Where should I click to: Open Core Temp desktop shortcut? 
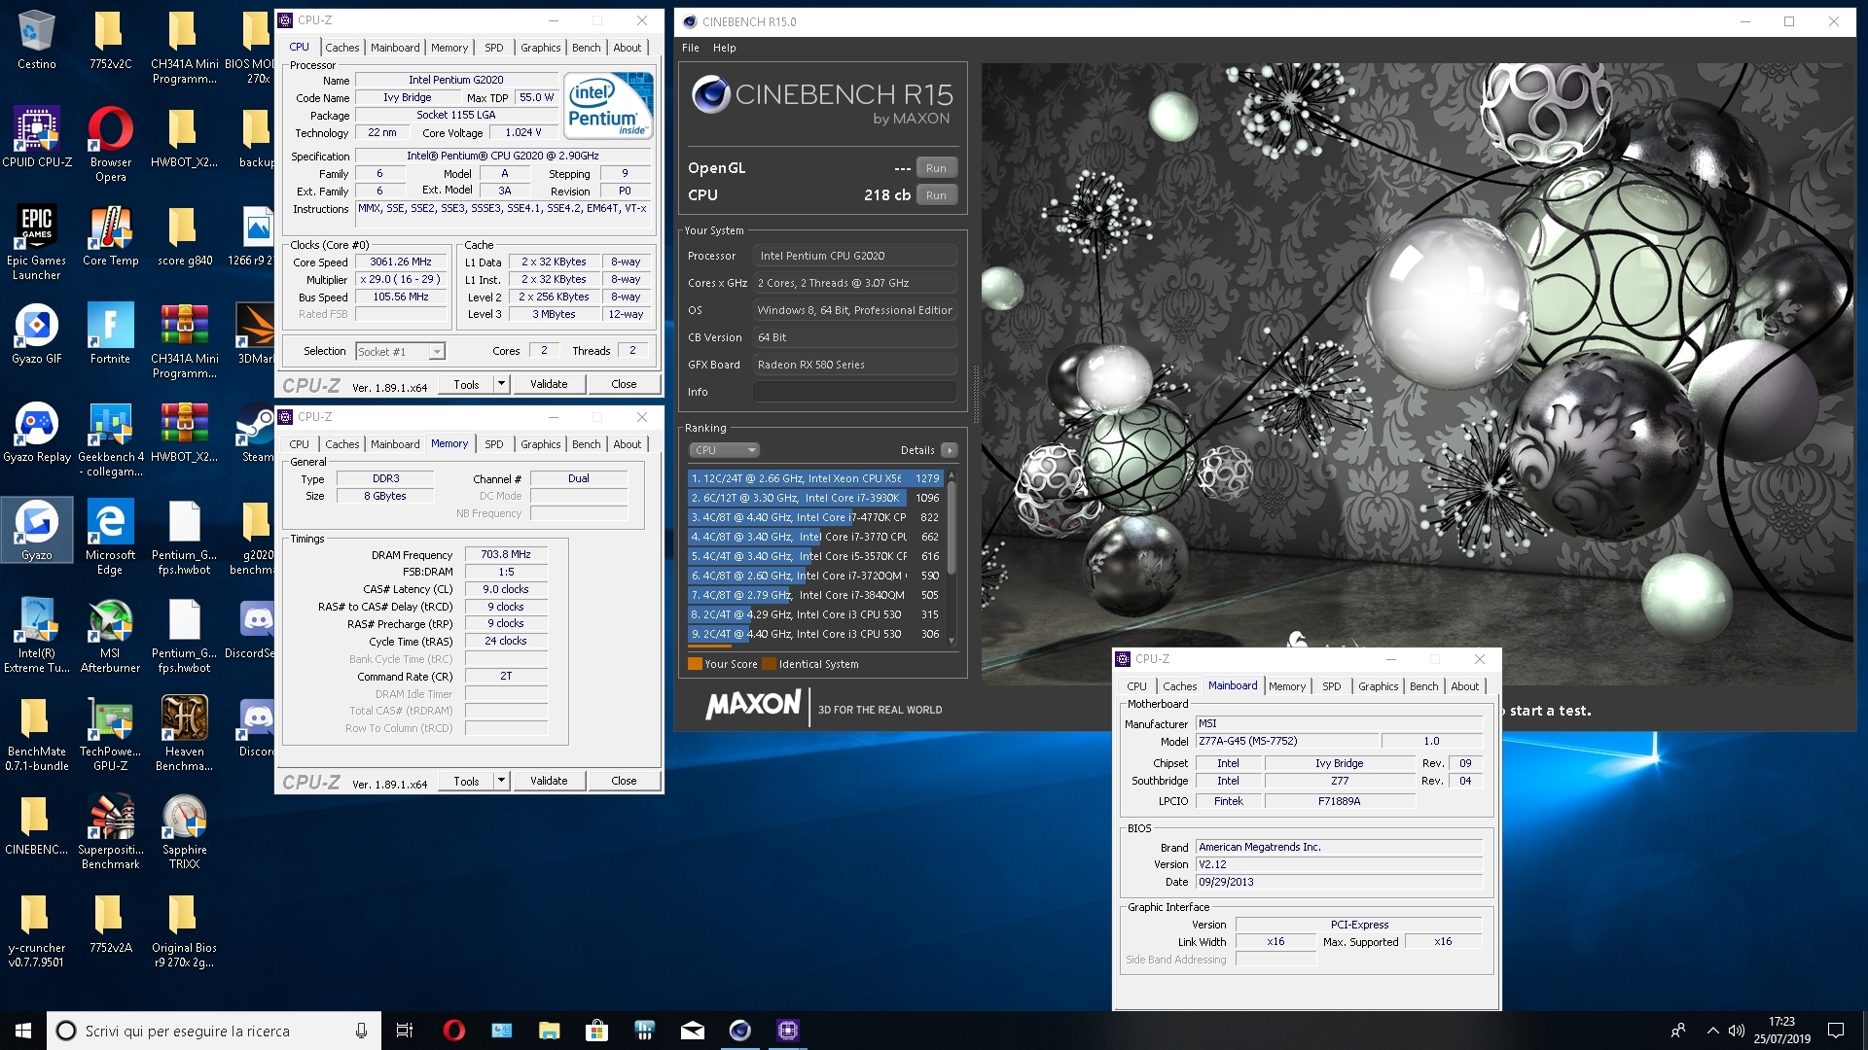coord(110,237)
